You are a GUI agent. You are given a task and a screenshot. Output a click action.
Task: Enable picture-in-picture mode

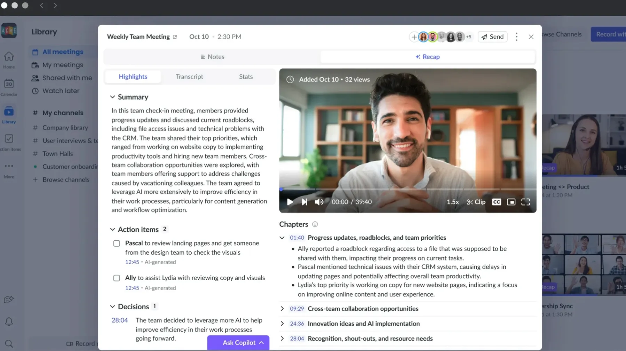[x=511, y=202]
